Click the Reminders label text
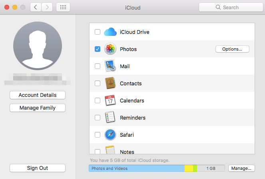The image size is (265, 179). (x=133, y=118)
